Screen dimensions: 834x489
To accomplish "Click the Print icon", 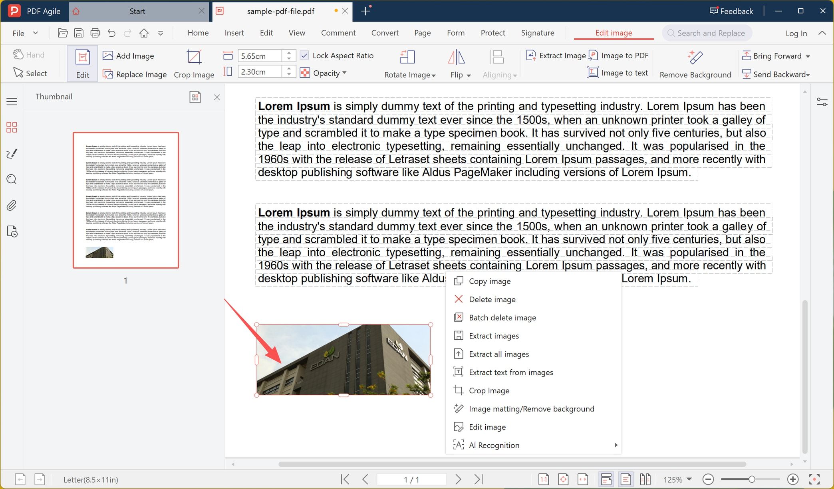I will [x=95, y=33].
